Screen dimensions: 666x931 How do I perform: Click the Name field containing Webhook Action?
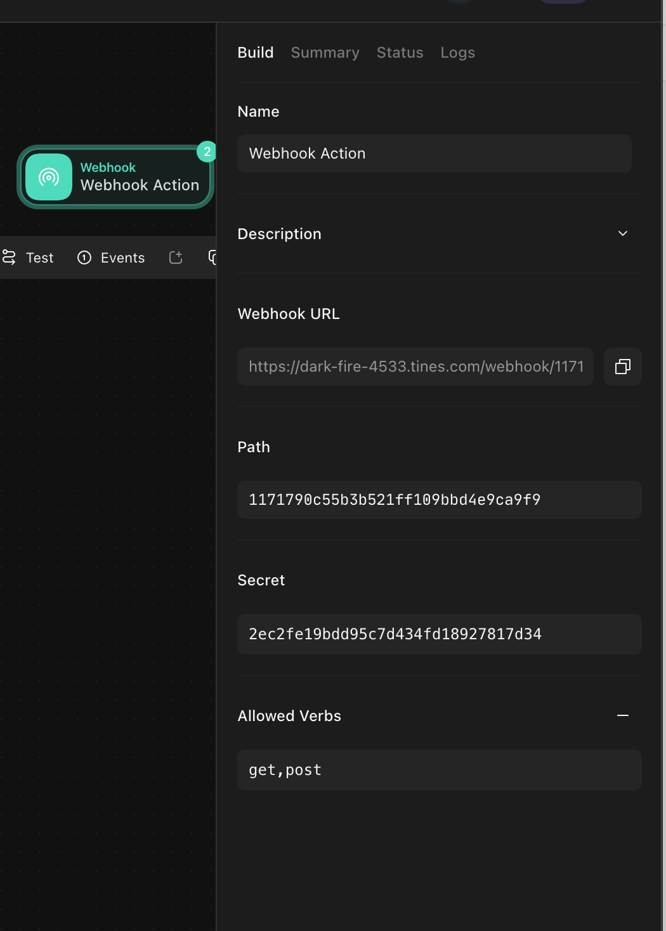pyautogui.click(x=434, y=153)
